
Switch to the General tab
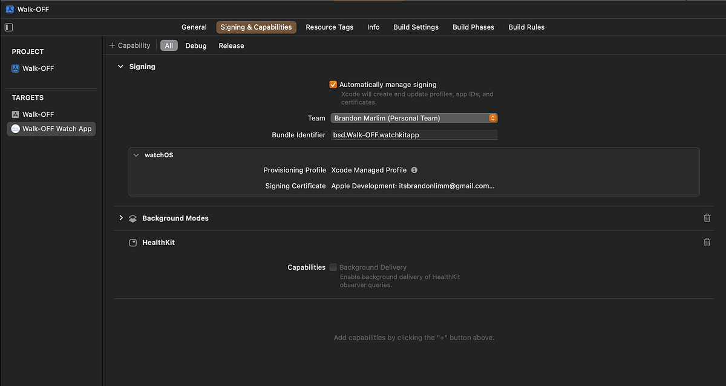click(194, 27)
